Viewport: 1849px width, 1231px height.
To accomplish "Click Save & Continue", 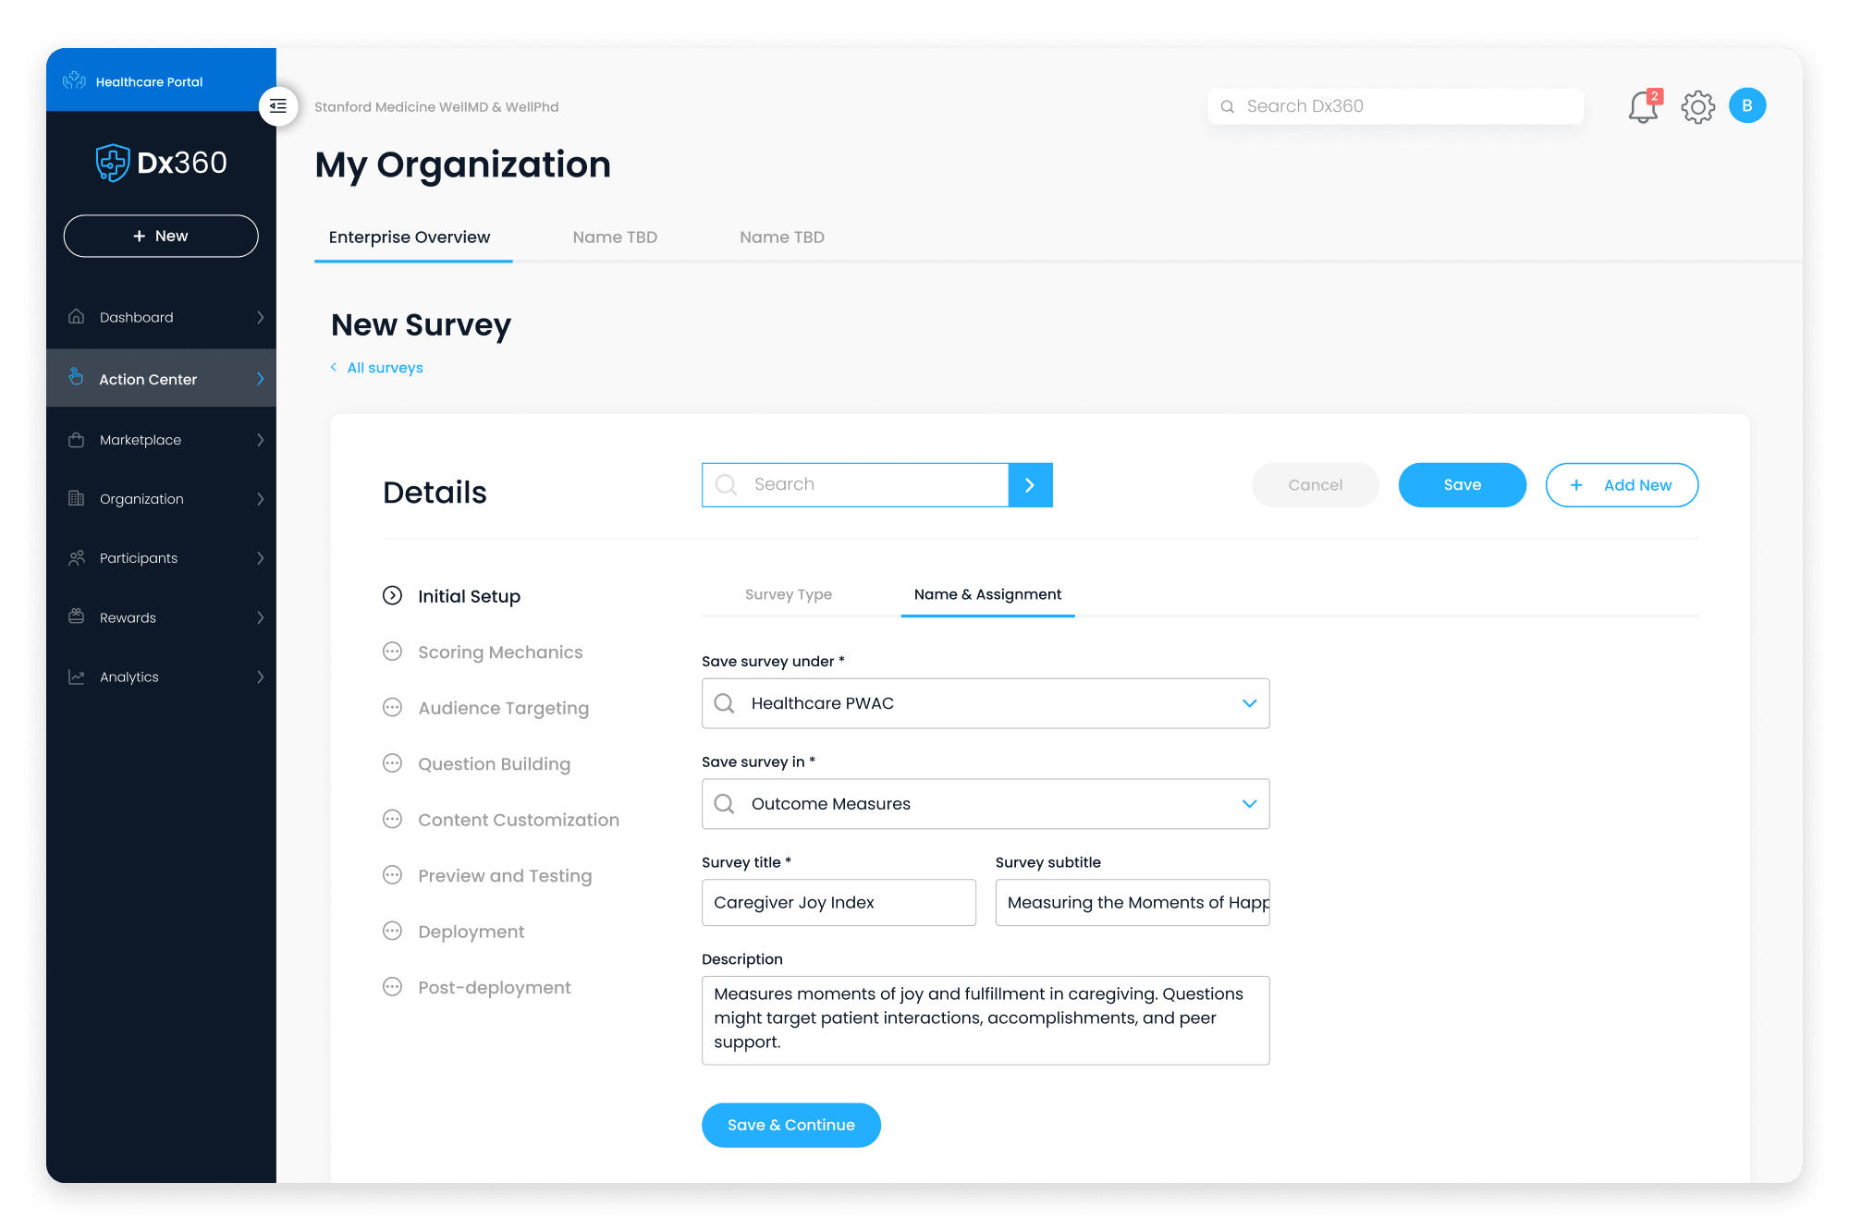I will 791,1125.
